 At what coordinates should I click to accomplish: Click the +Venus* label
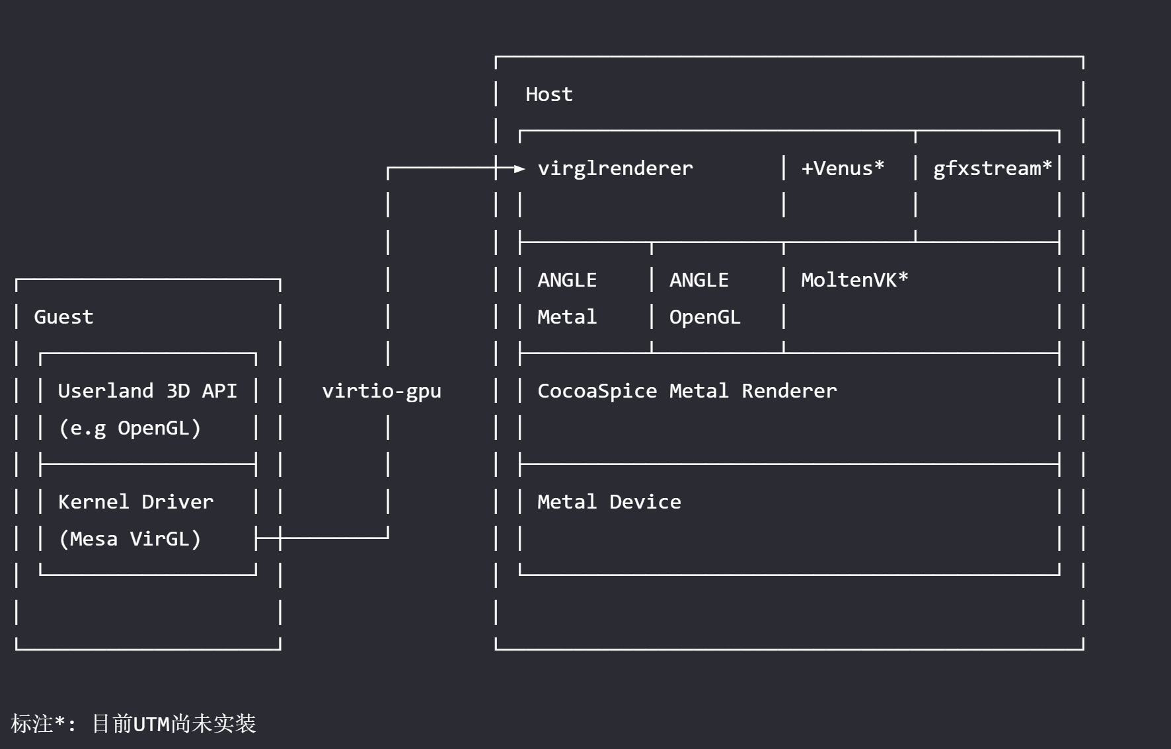coord(842,168)
